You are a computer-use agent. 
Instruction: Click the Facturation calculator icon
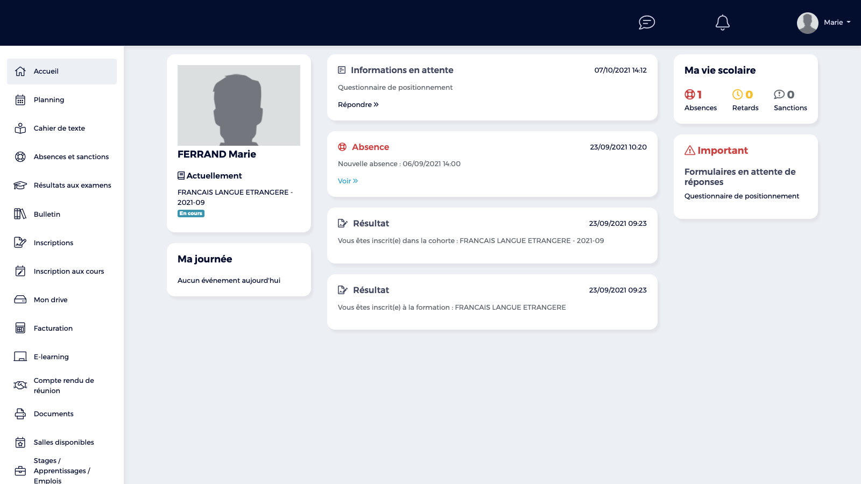pyautogui.click(x=20, y=329)
